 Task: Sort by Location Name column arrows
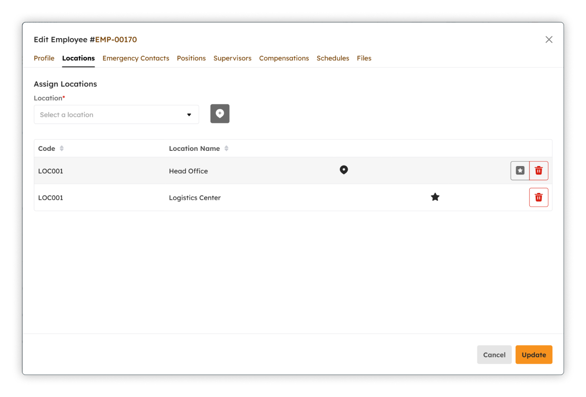(x=227, y=148)
